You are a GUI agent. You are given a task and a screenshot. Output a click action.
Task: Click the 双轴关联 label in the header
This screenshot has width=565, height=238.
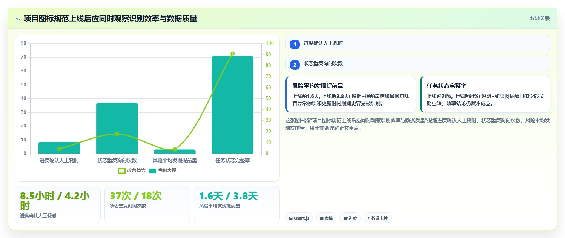(x=540, y=18)
